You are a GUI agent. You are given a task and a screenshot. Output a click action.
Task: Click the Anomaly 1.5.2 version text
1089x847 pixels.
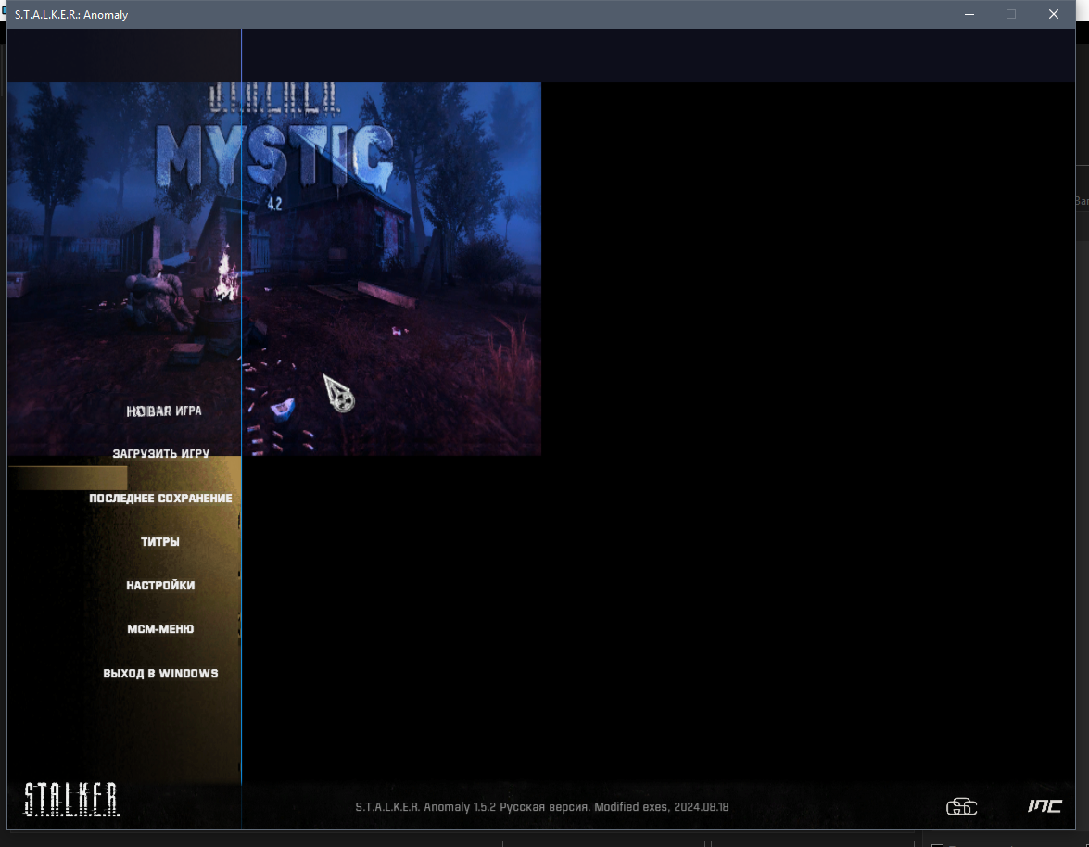[x=542, y=807]
